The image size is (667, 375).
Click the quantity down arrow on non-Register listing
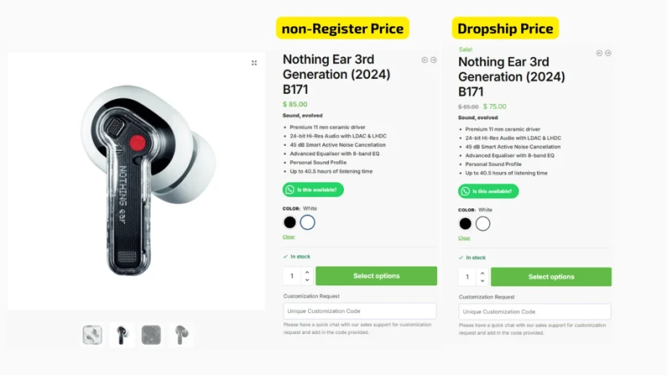tap(306, 279)
